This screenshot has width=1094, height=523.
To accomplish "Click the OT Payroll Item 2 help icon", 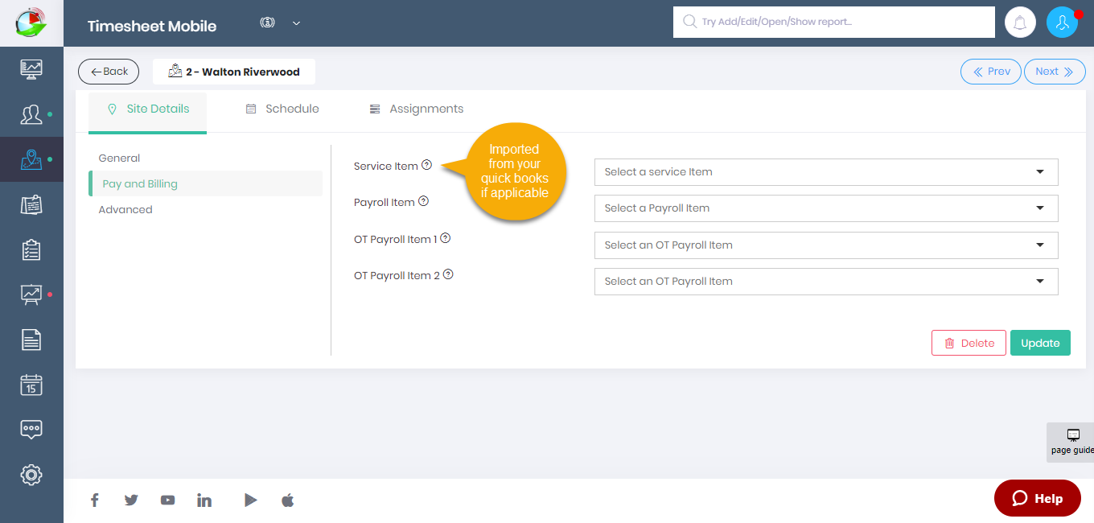I will point(448,274).
